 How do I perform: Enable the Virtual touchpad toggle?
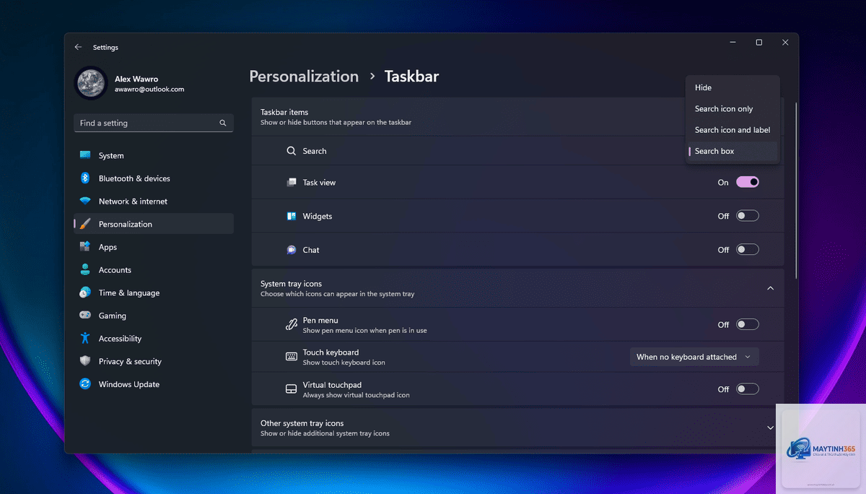748,389
